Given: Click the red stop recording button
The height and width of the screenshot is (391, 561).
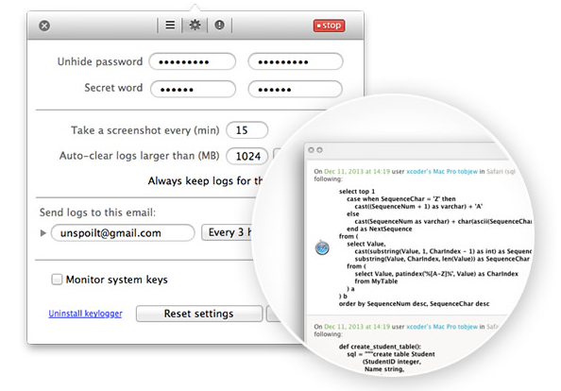Looking at the screenshot, I should click(330, 25).
